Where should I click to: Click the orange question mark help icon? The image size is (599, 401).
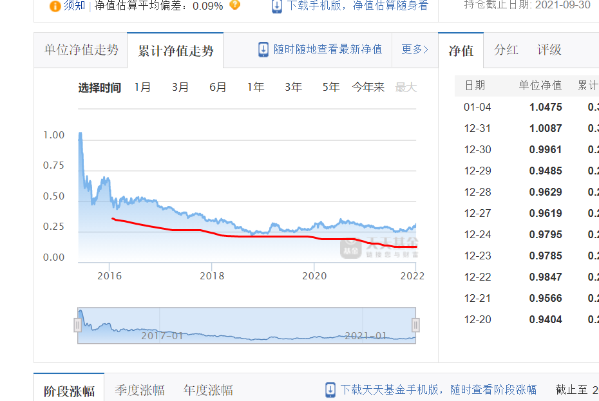pos(234,5)
